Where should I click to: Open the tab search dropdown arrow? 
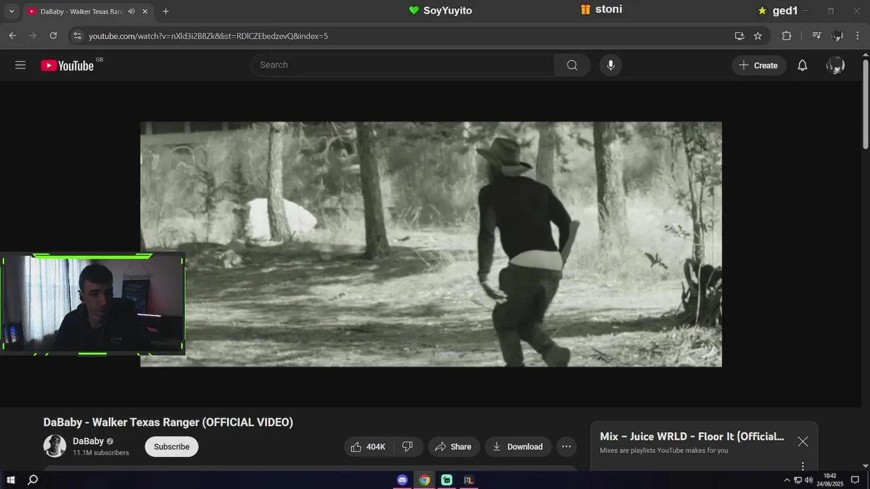pos(11,12)
